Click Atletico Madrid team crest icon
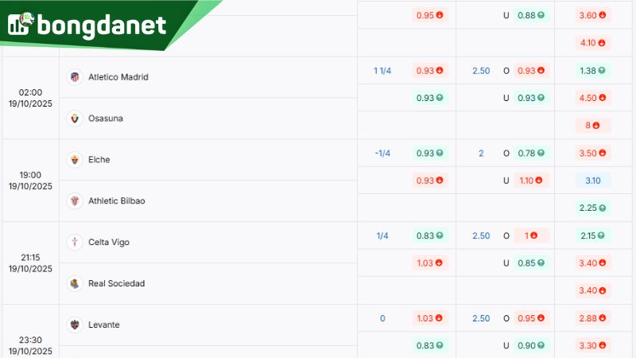Screen dimensions: 636x358 point(75,77)
